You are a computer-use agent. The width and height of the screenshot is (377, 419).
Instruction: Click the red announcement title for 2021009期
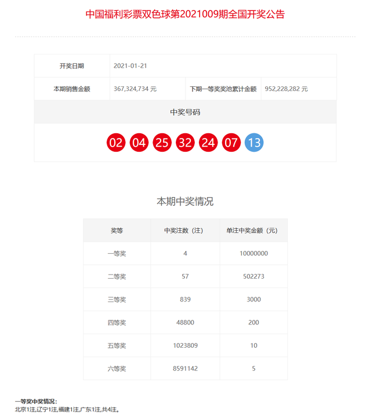point(185,14)
